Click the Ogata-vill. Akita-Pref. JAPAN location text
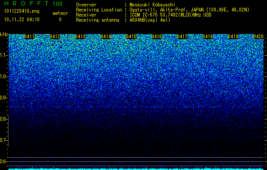Viewport: 267px width, 170px height. 189,10
